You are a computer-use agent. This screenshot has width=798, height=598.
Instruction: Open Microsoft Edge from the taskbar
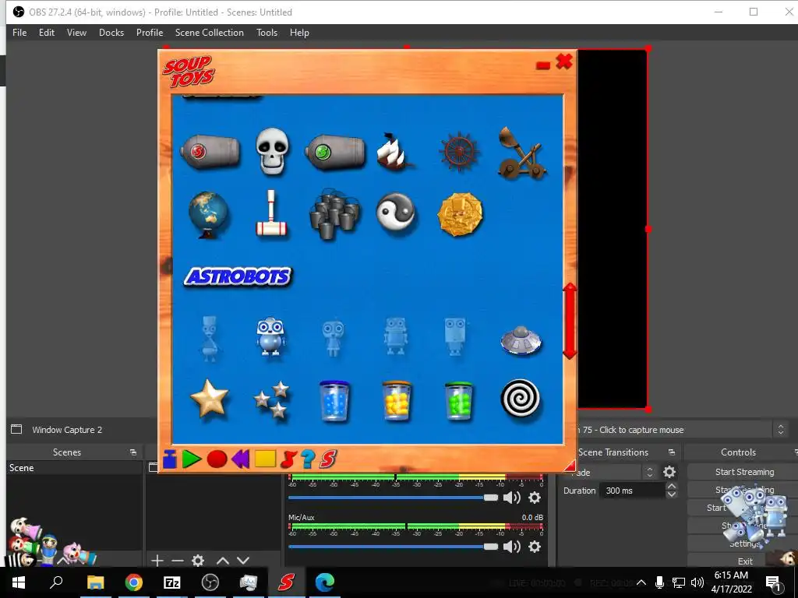(x=324, y=582)
